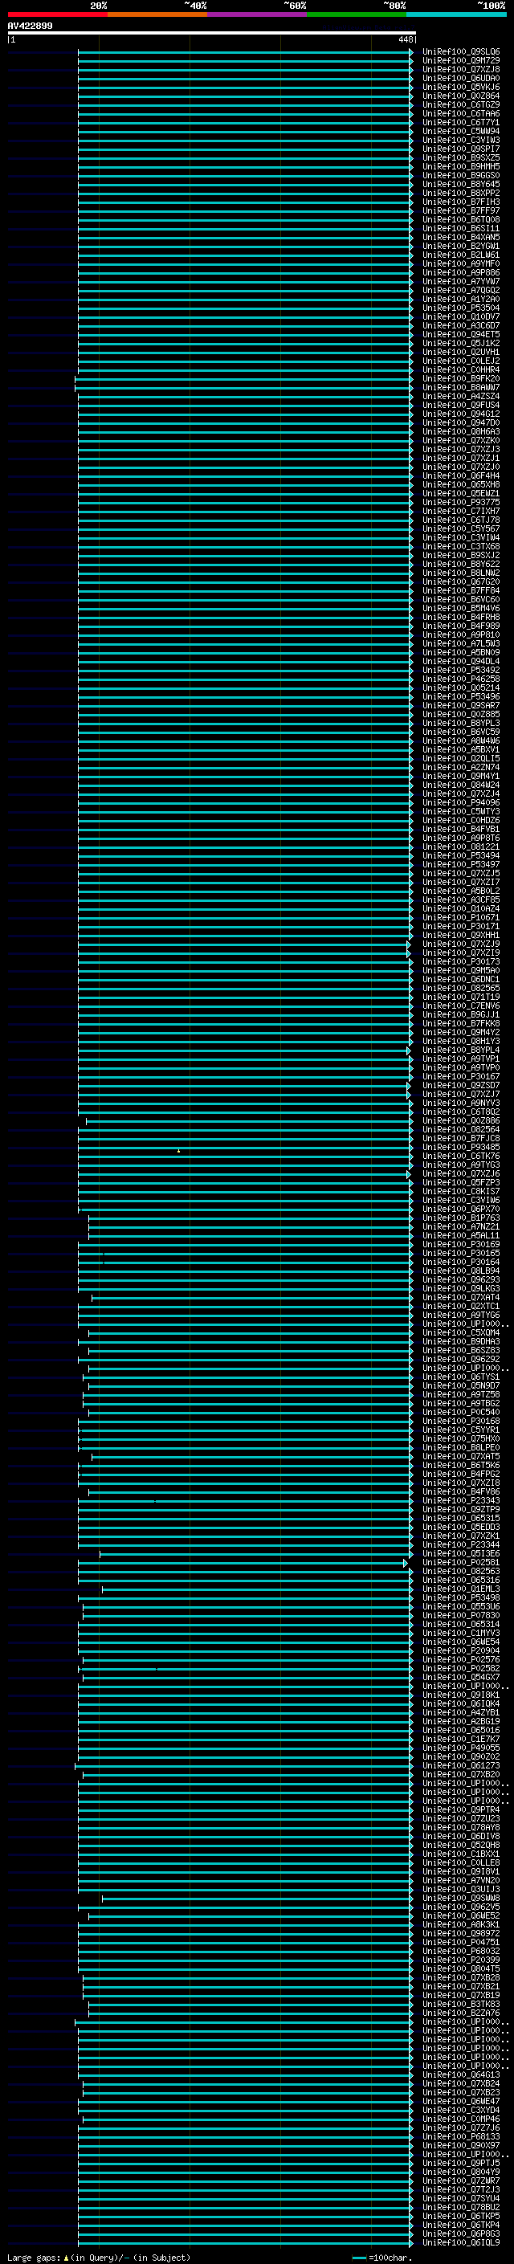The height and width of the screenshot is (2264, 514).
Task: Select the UniRef100_A5AL11 label
Action: [x=461, y=1235]
